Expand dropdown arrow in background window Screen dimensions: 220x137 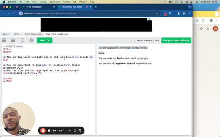click(x=217, y=14)
